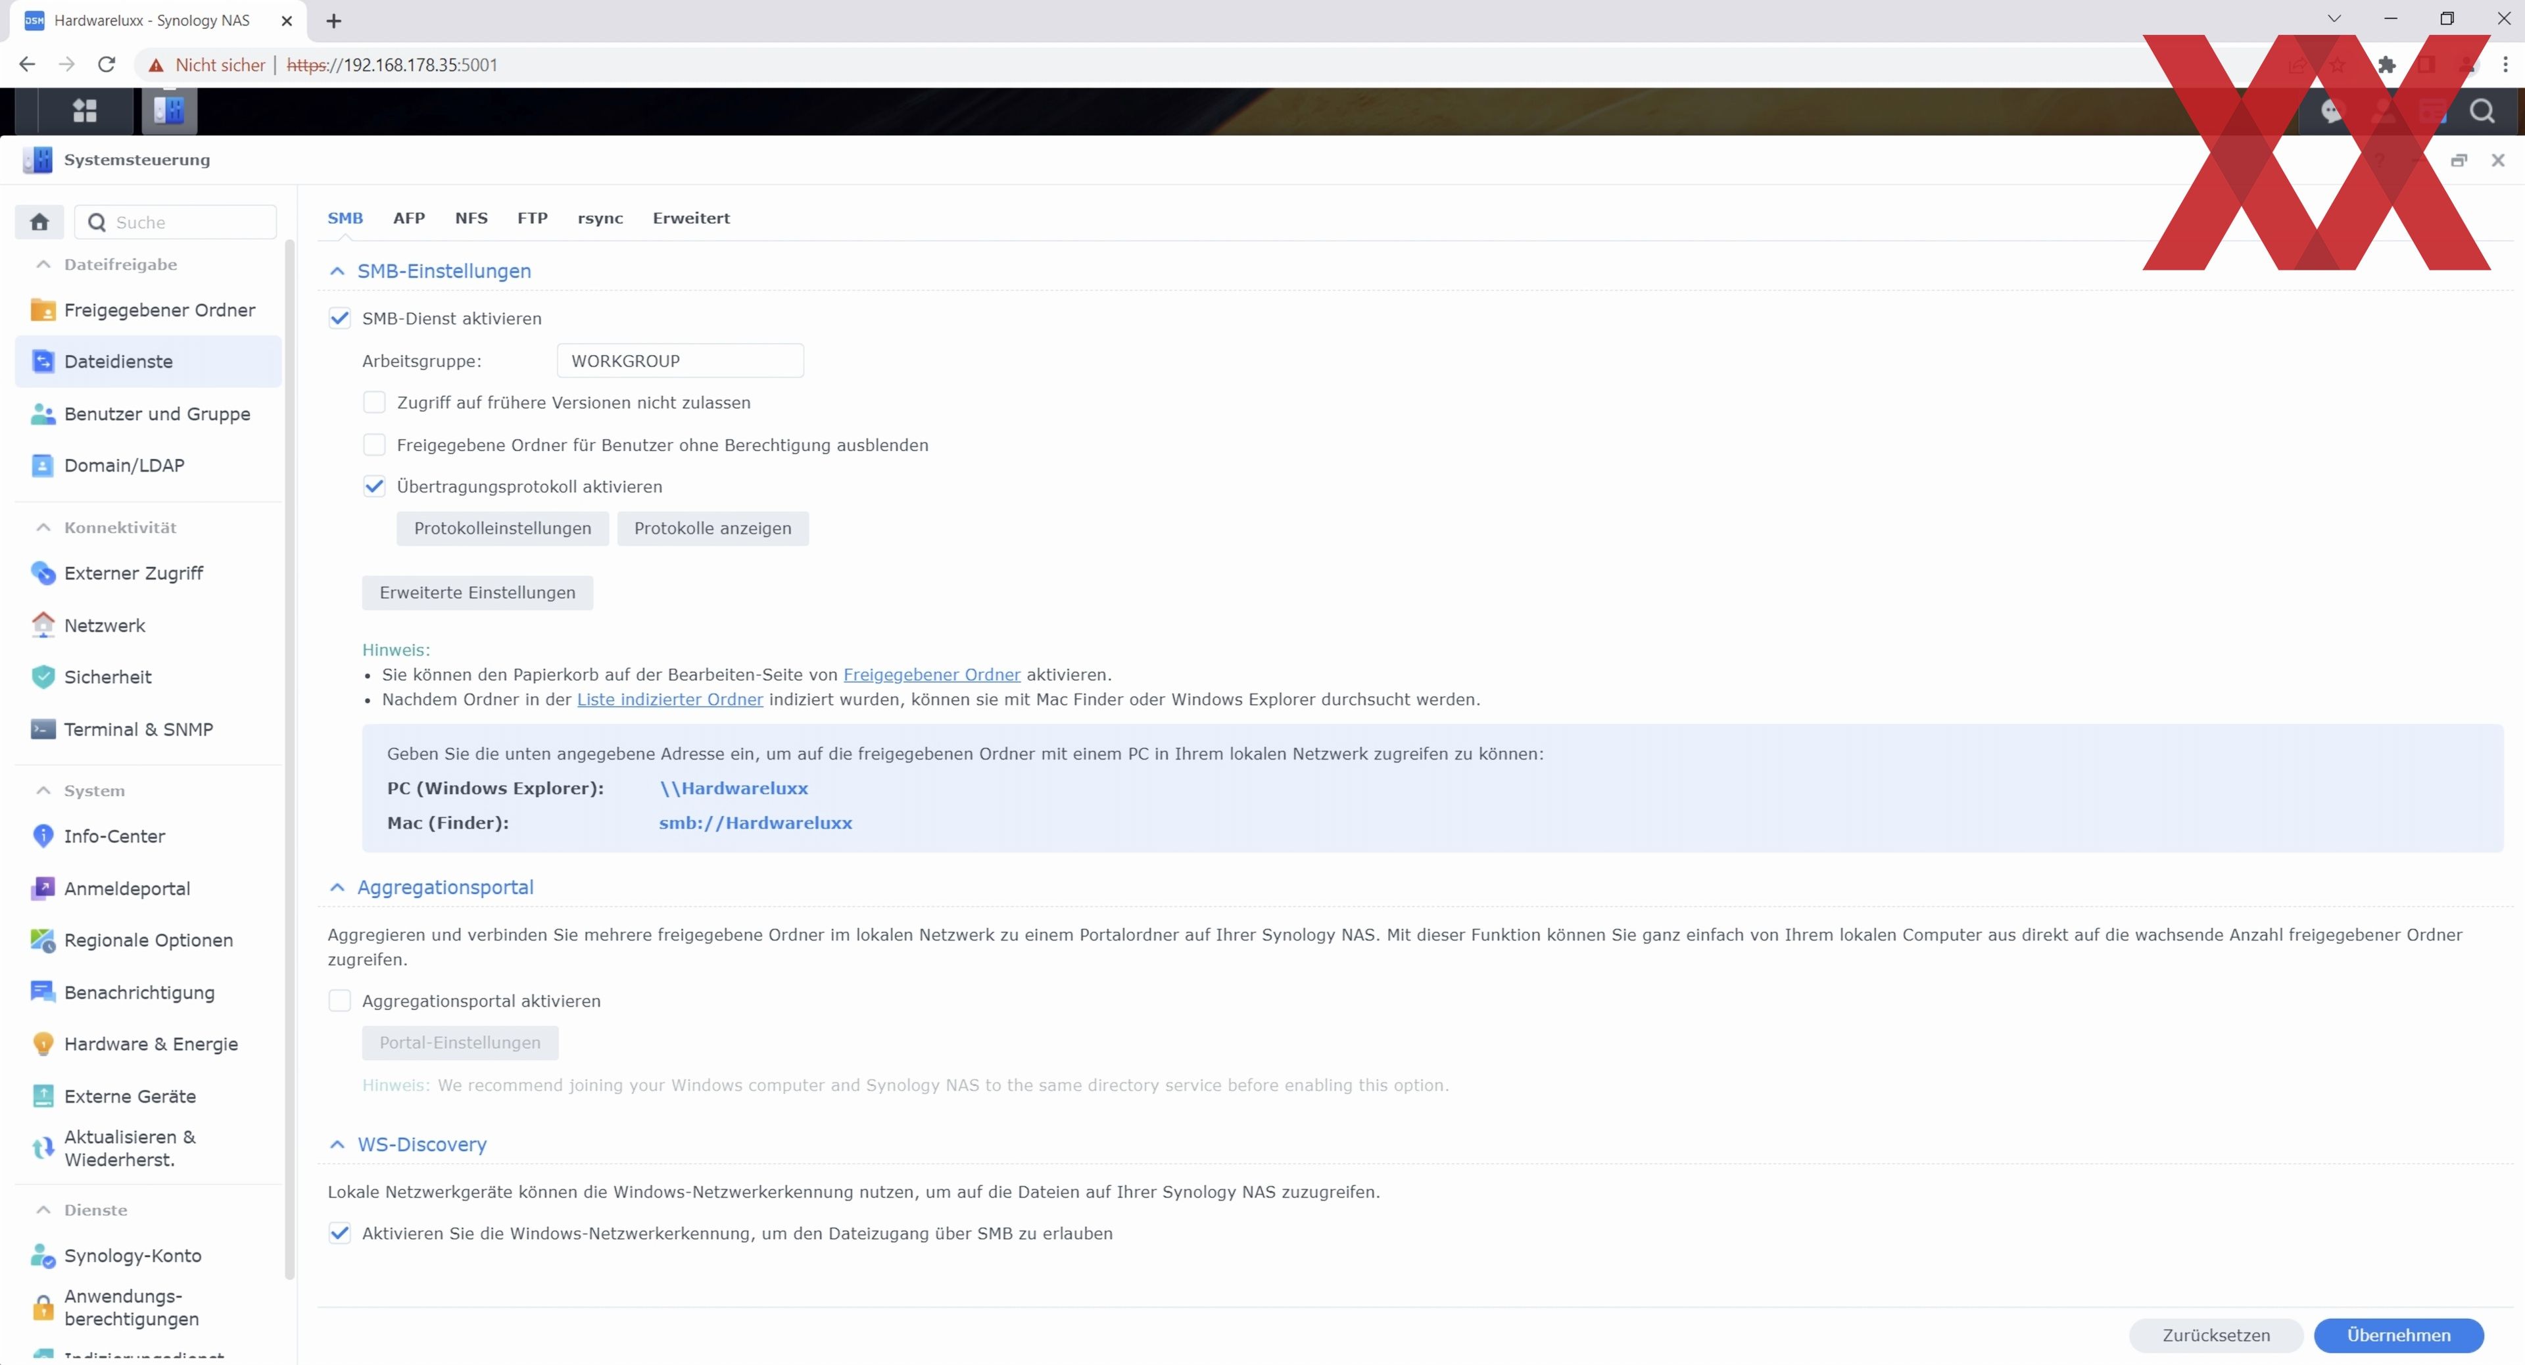
Task: Click the Arbeitsgruppe WORKGROUP field
Action: pos(681,360)
